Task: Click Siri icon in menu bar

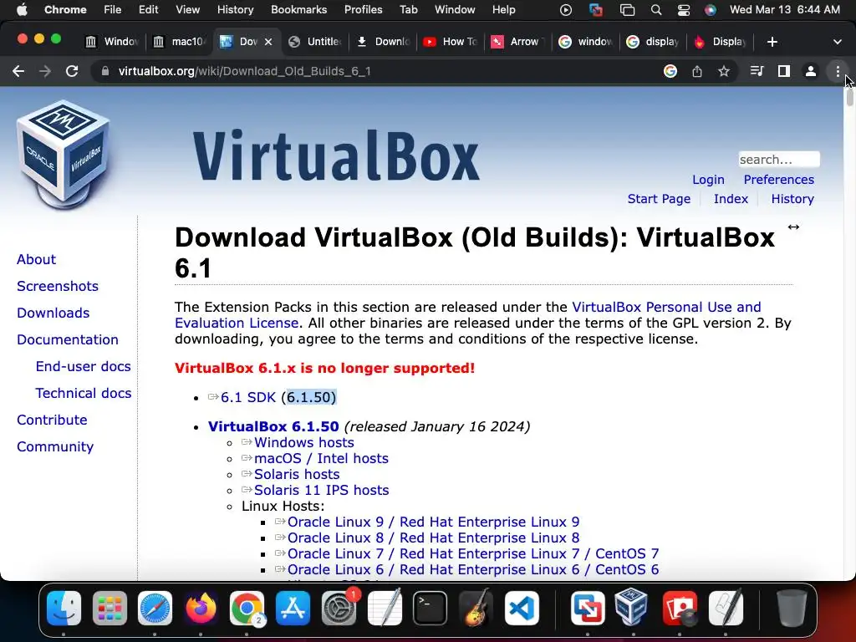Action: tap(711, 10)
